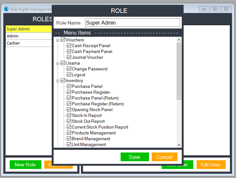The image size is (236, 178).
Task: Uncheck the Purchases Register checkbox
Action: coord(69,92)
